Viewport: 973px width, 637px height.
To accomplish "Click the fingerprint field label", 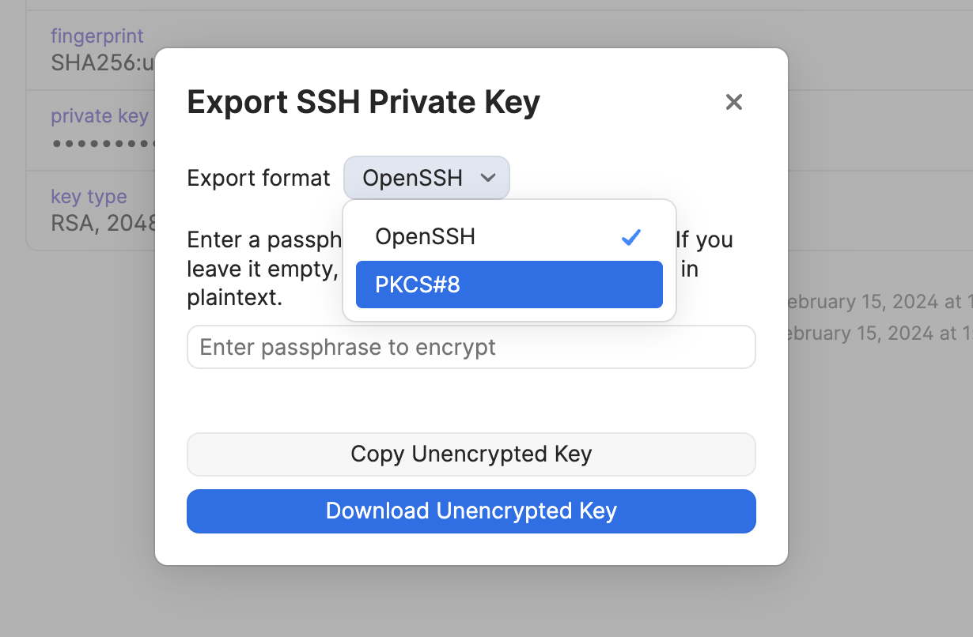I will coord(97,36).
